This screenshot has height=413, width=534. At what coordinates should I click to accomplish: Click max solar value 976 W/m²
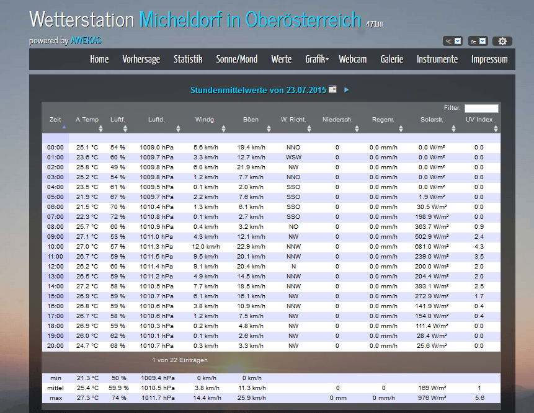432,397
